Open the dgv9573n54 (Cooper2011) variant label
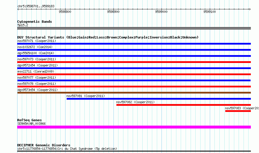 [x=38, y=90]
